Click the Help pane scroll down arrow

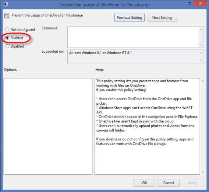pyautogui.click(x=203, y=172)
